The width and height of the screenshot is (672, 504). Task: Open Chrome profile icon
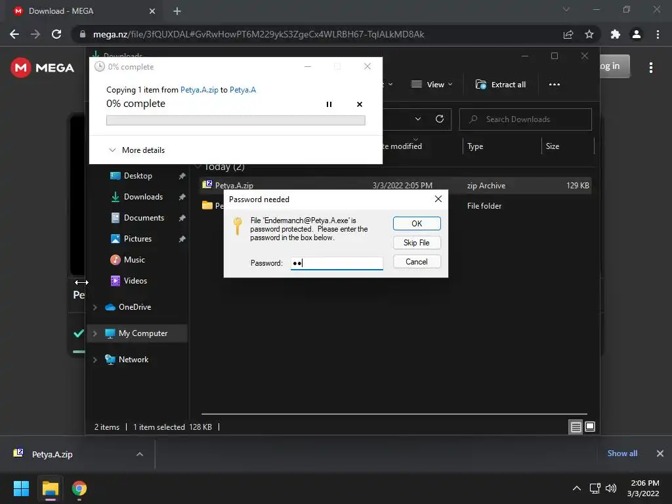point(637,34)
